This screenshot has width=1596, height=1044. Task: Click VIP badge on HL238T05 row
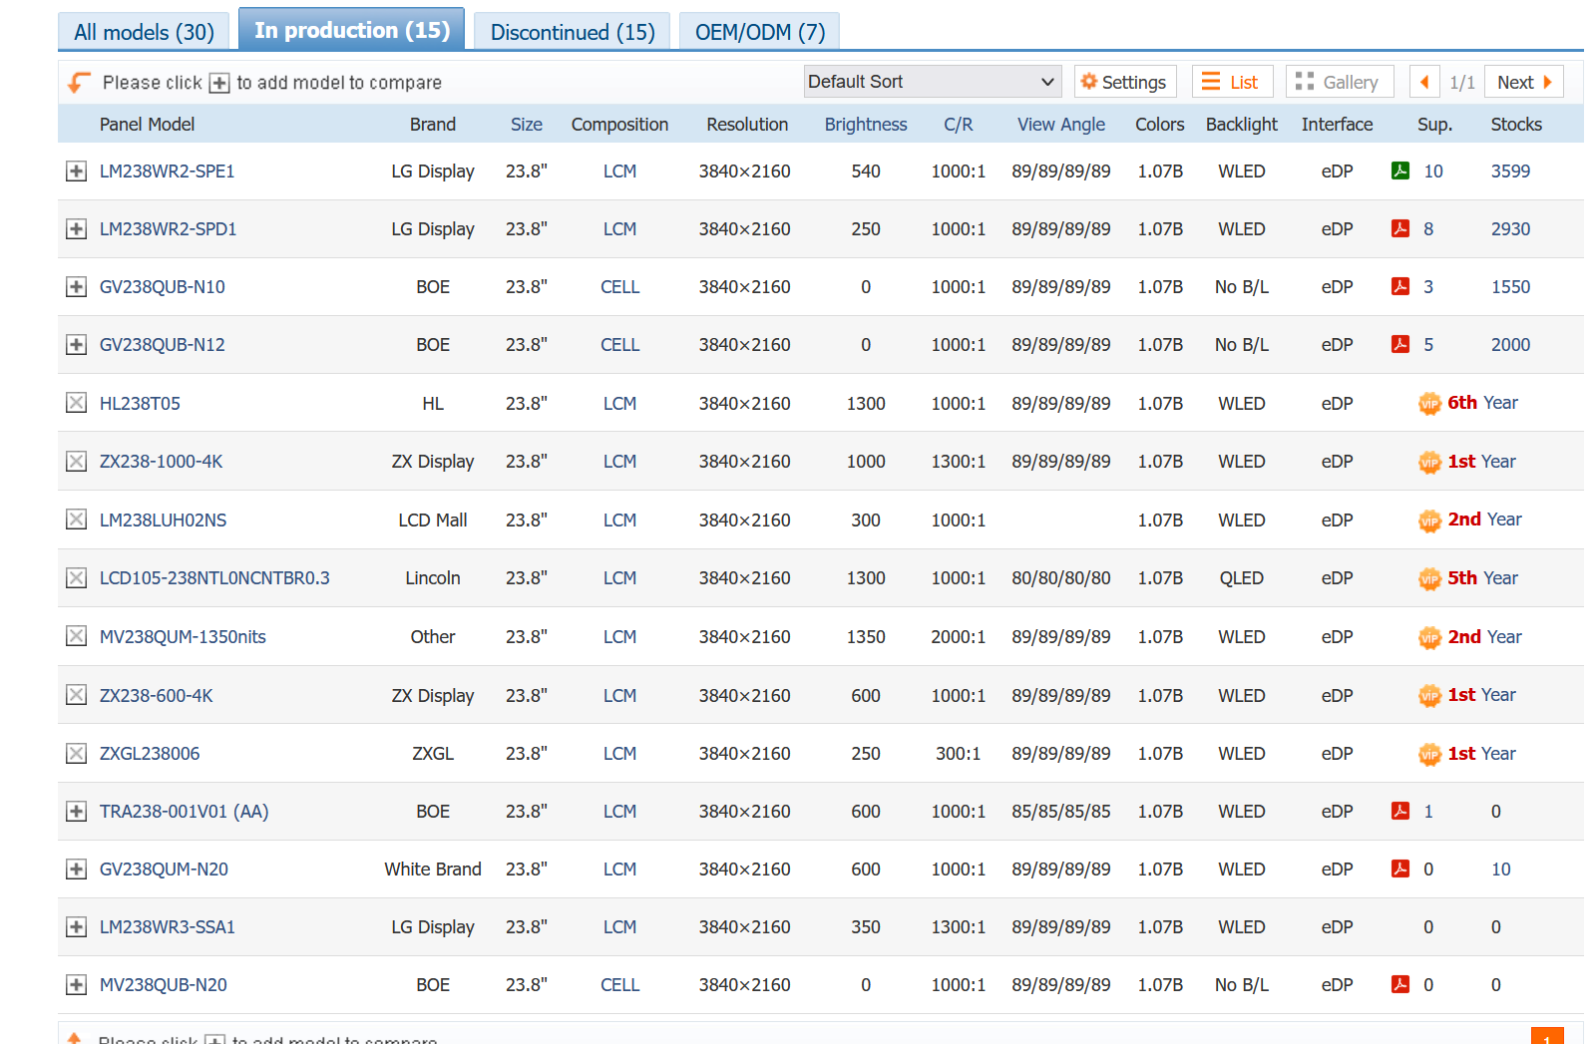coord(1430,404)
